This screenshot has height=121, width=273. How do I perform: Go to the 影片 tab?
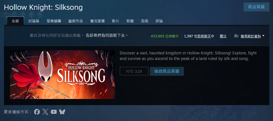pos(115,21)
